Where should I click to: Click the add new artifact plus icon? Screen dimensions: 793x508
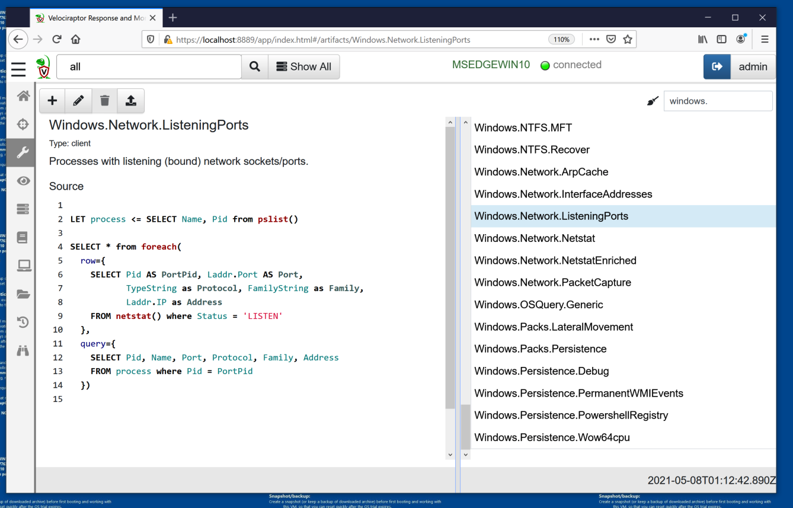point(52,101)
